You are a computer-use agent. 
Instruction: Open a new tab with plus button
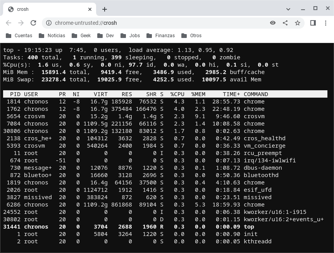click(x=104, y=9)
